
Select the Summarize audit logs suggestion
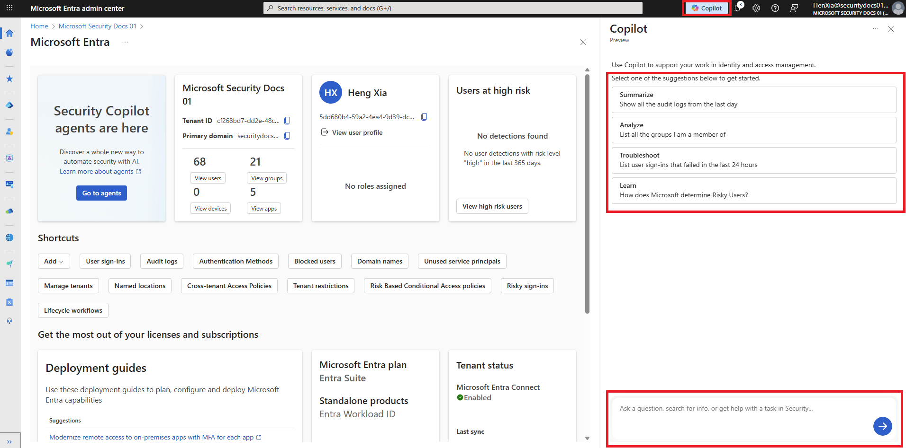point(753,99)
